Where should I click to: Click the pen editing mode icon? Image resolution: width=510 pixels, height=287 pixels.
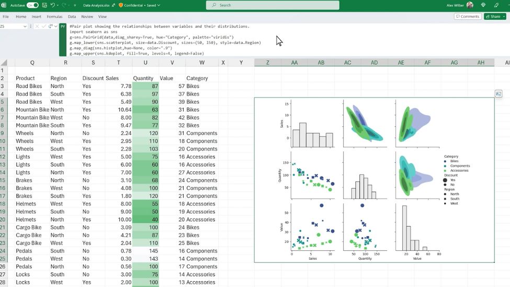tap(497, 5)
